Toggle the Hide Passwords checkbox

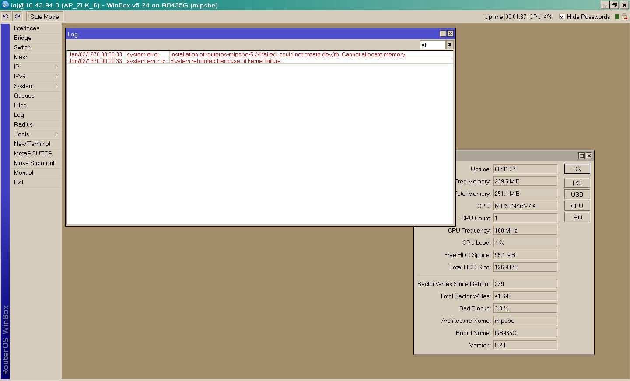(562, 17)
